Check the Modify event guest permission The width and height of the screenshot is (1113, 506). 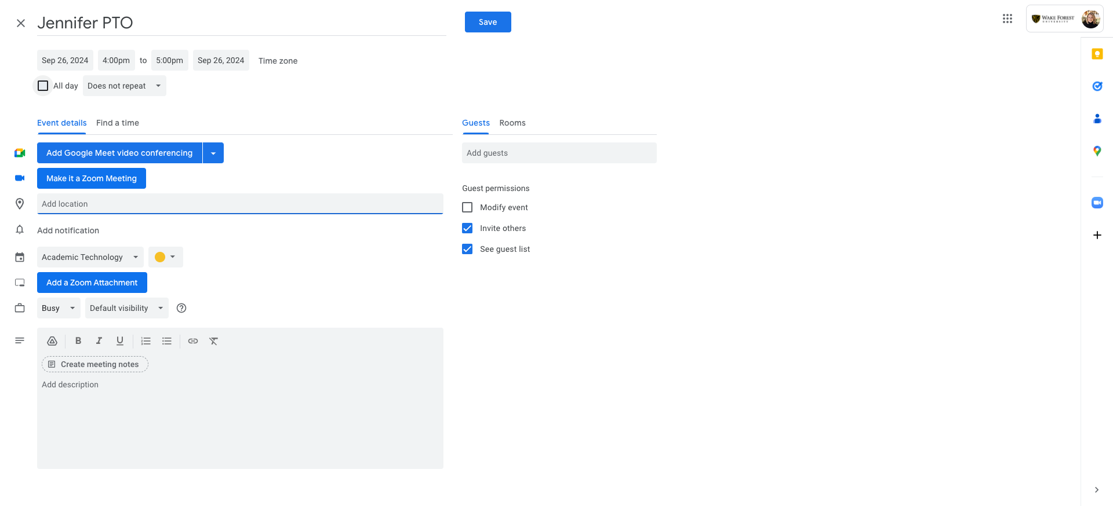point(467,207)
